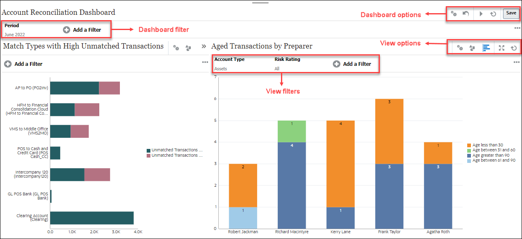Screen dimensions: 522x239
Task: Open the Period filter showing June 2022
Action: [19, 29]
